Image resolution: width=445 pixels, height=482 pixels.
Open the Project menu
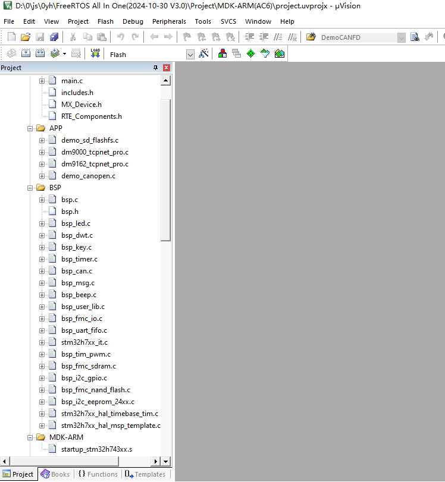click(x=78, y=21)
